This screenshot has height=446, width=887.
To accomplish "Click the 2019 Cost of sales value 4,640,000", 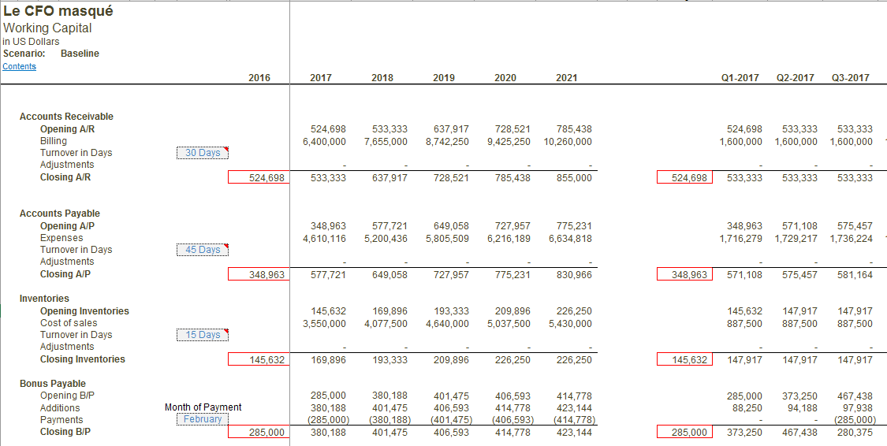I will (x=447, y=323).
